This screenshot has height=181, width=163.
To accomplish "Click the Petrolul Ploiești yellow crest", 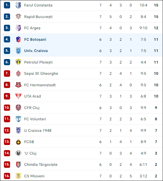I will (x=18, y=62).
